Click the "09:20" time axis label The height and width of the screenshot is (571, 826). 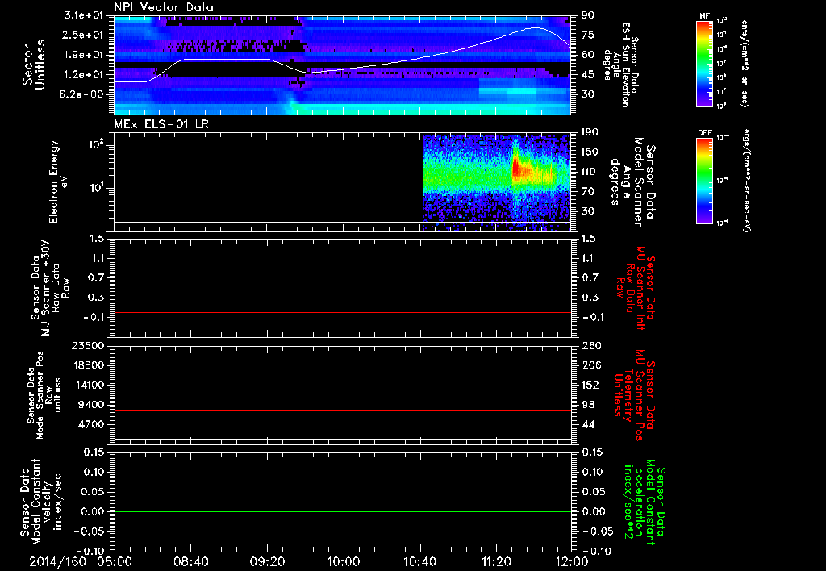267,561
